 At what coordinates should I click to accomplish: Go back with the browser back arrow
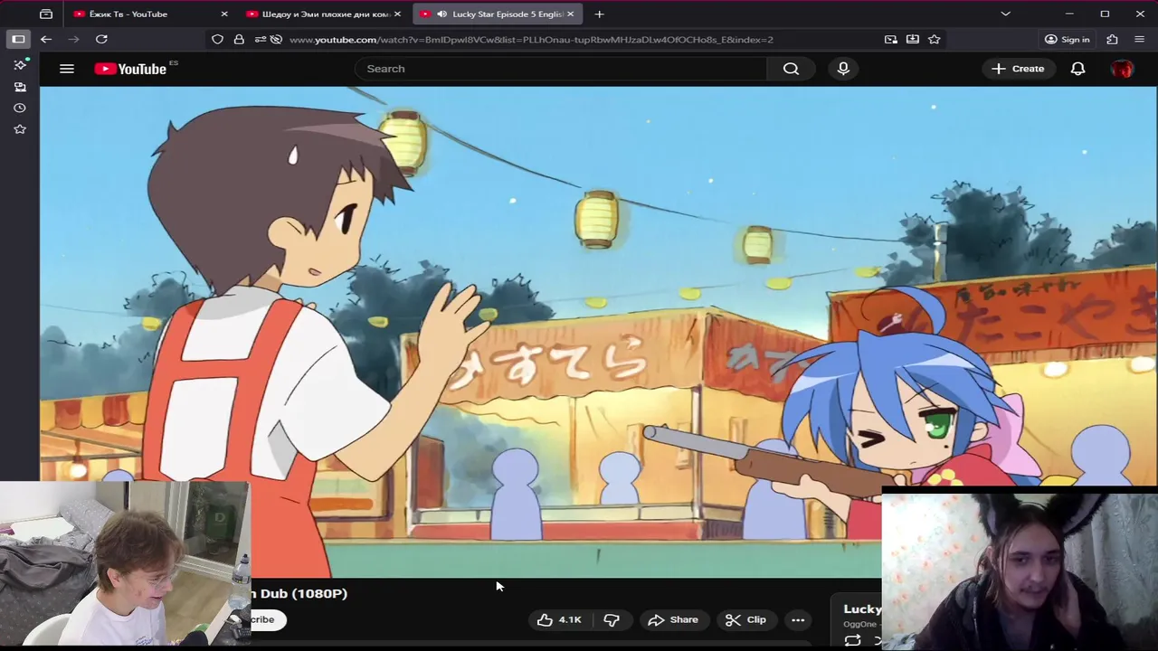tap(46, 39)
